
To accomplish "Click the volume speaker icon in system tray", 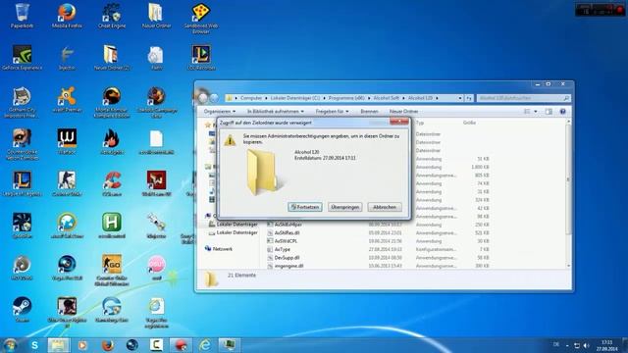I will point(587,345).
